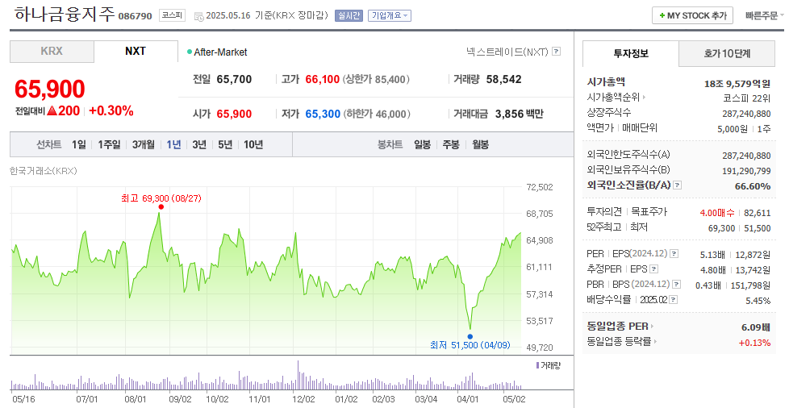Click the +0.13% 동일업종 등락률 value
Image resolution: width=789 pixels, height=408 pixels.
coord(755,343)
